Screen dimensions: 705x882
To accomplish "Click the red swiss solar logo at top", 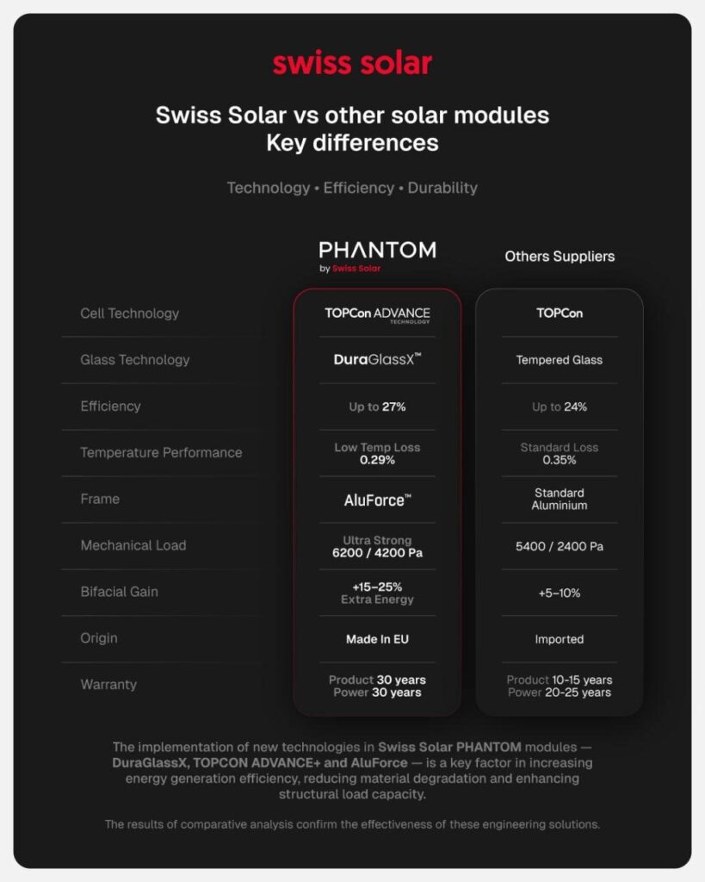I will pyautogui.click(x=352, y=64).
